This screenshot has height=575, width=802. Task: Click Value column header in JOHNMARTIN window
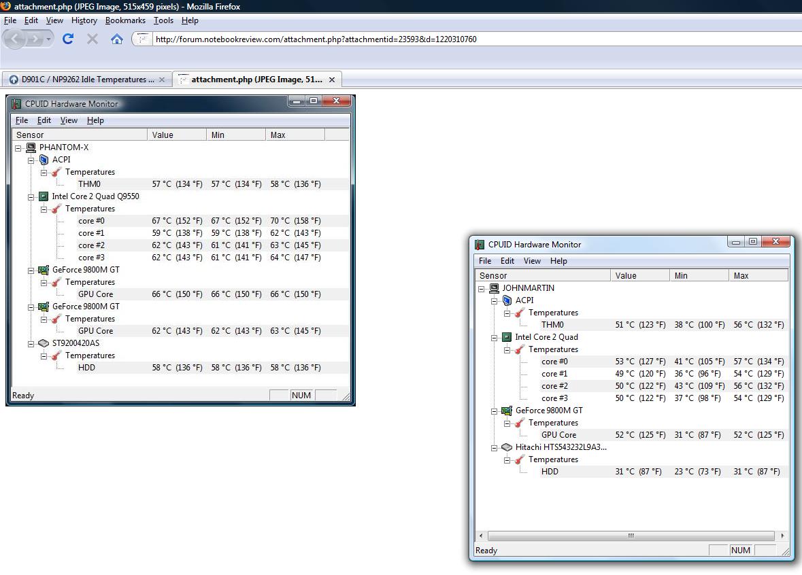tap(640, 275)
